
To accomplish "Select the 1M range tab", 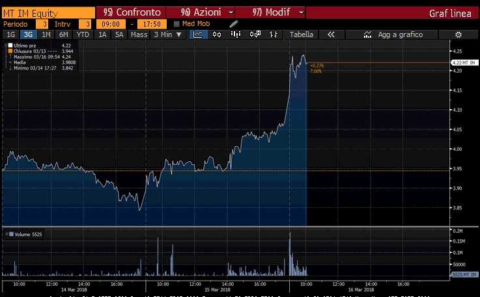I will click(46, 34).
